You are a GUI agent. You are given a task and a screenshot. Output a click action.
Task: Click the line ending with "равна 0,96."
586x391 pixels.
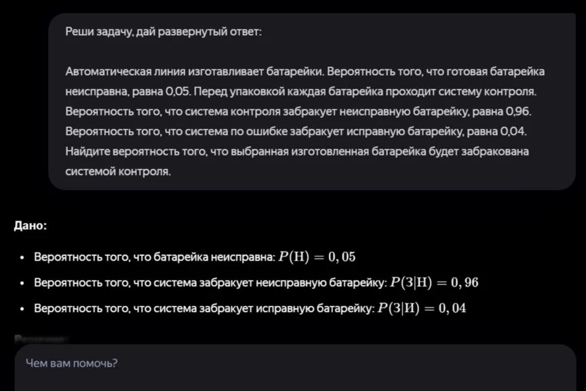click(298, 111)
